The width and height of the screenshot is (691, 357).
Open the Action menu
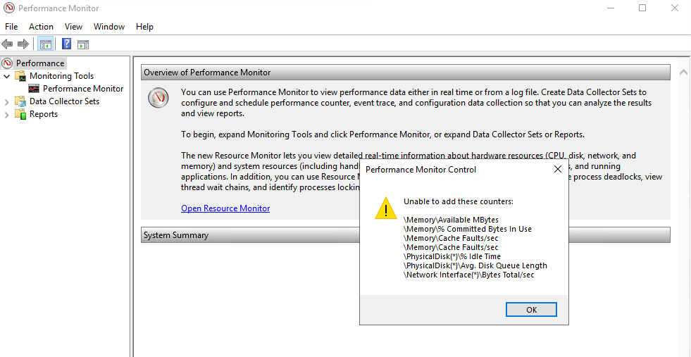point(41,27)
